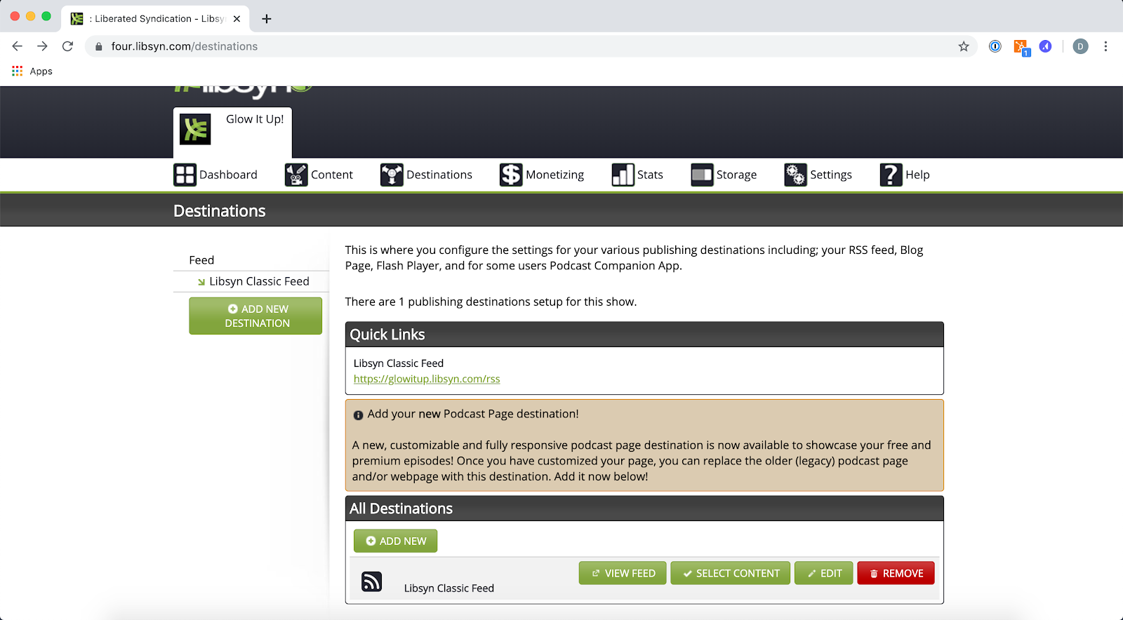Click the Dashboard grid icon

click(x=185, y=175)
